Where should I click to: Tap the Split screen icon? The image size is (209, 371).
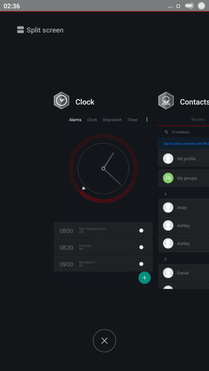click(x=20, y=30)
